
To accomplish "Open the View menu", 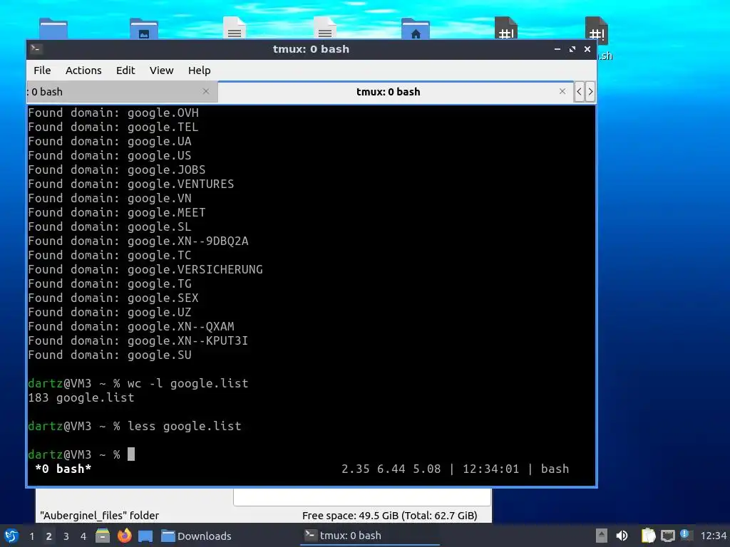I will click(161, 71).
